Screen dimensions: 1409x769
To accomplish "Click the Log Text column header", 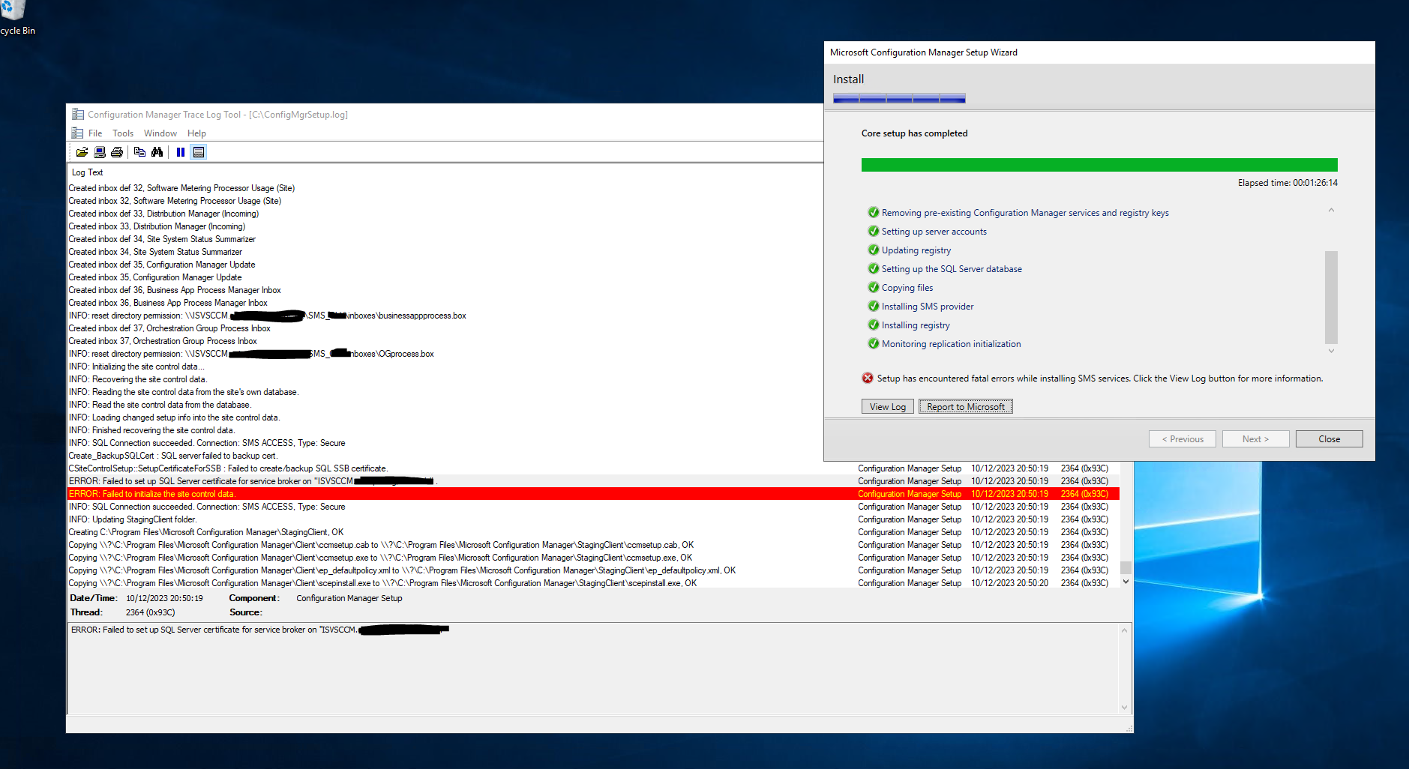I will [x=88, y=172].
